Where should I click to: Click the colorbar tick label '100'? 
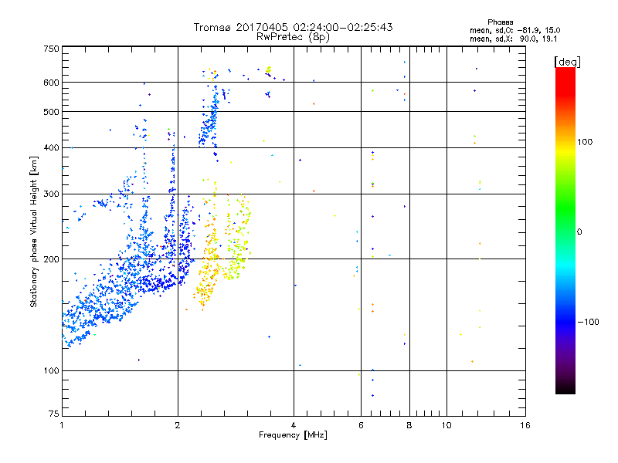click(585, 142)
